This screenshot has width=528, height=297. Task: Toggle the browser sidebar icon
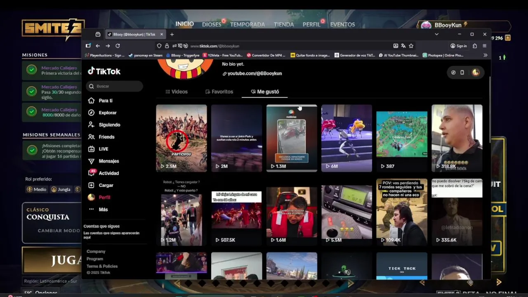(x=88, y=46)
